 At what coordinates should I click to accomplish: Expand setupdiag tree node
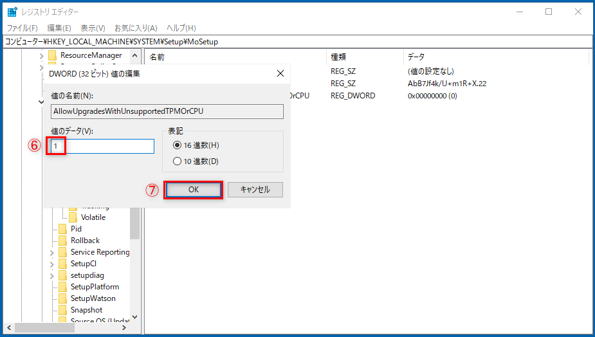coord(52,276)
